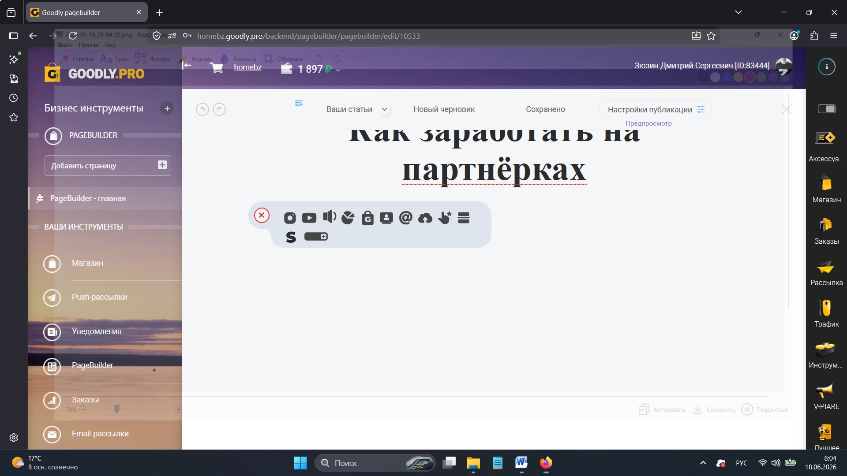This screenshot has width=847, height=476.
Task: Insert a cloud upload file block
Action: [425, 218]
